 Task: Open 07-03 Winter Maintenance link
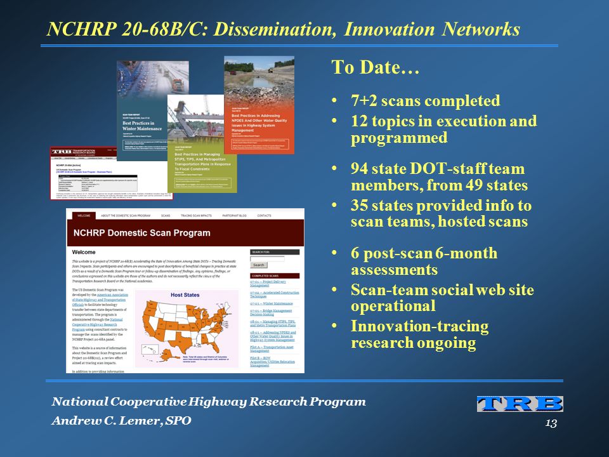[272, 303]
